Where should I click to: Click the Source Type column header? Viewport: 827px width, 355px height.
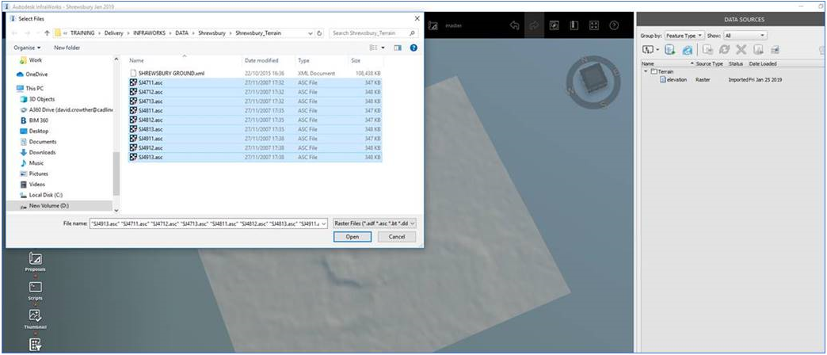pyautogui.click(x=709, y=64)
